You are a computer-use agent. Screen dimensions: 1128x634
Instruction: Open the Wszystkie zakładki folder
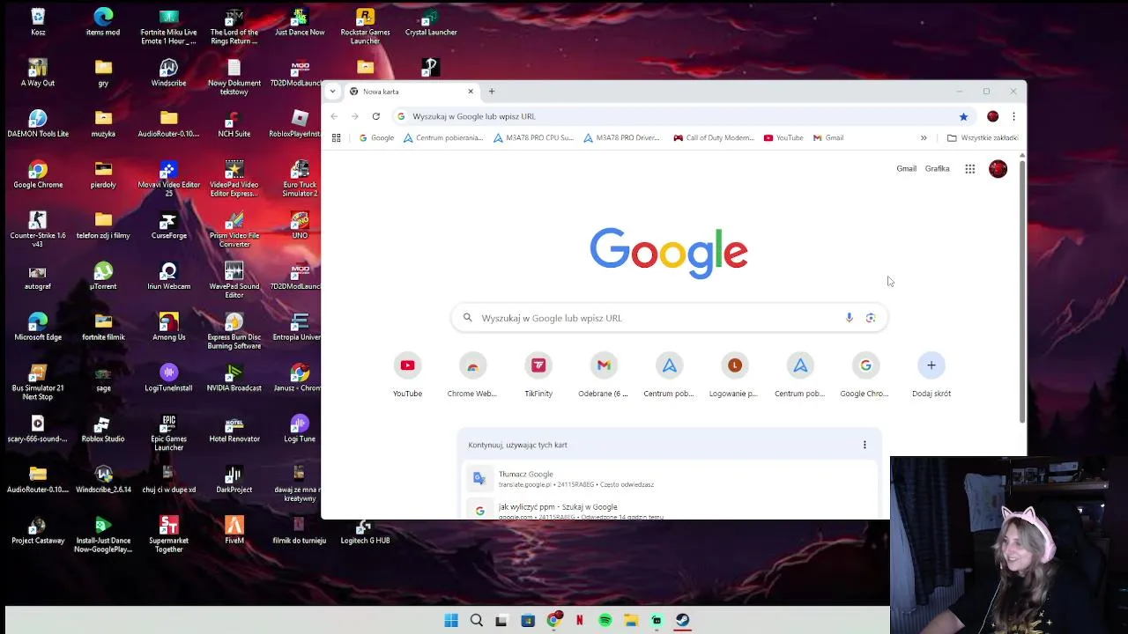[982, 138]
